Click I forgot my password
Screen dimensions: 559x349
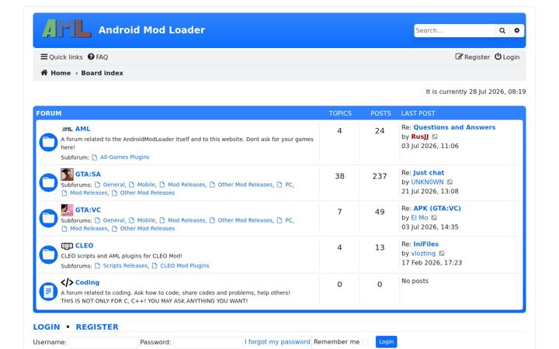point(277,342)
